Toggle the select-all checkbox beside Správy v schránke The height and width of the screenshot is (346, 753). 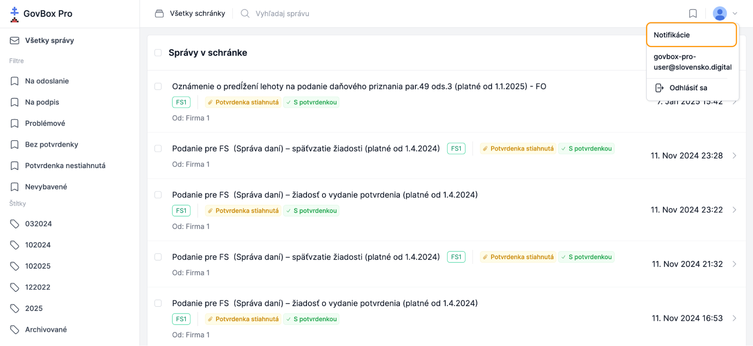[x=158, y=53]
